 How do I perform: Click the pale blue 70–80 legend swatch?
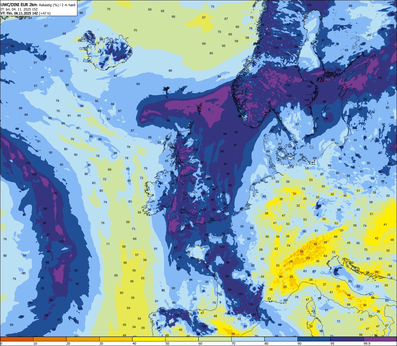point(248,339)
